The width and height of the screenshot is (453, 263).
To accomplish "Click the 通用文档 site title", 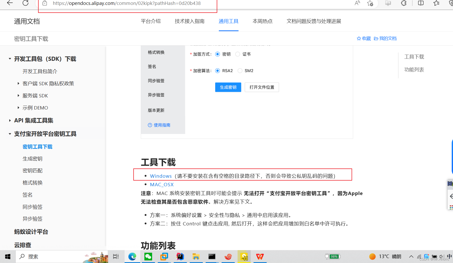I will pos(27,21).
